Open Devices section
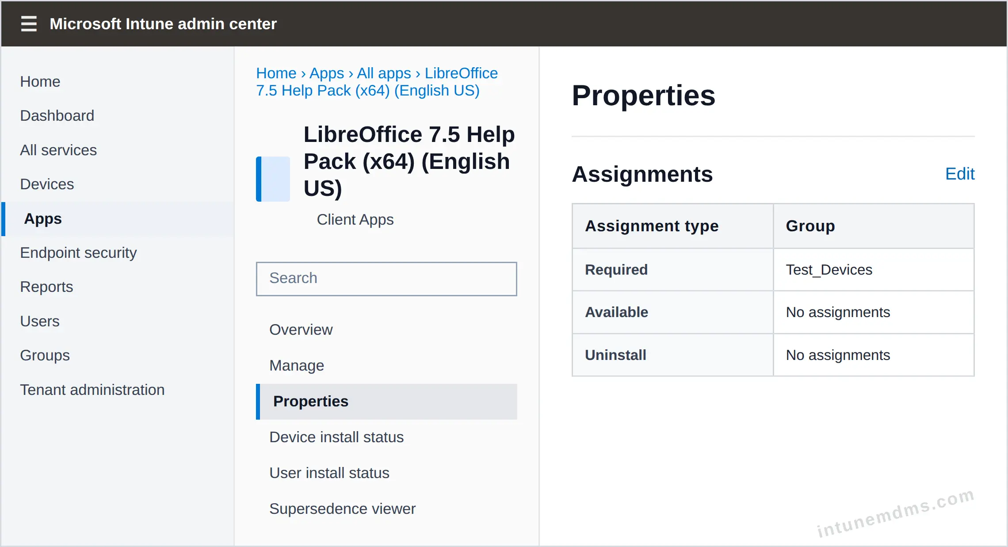1008x547 pixels. click(47, 184)
